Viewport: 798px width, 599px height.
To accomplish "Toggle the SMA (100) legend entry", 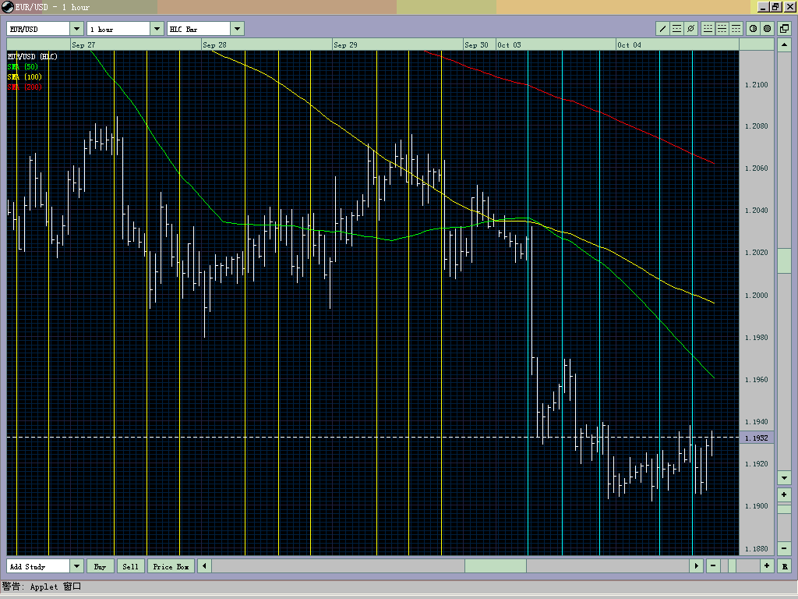I will [x=25, y=77].
